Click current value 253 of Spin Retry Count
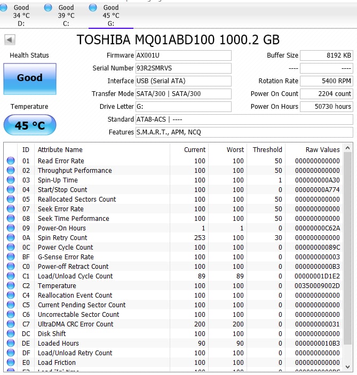The width and height of the screenshot is (357, 375). (x=200, y=238)
